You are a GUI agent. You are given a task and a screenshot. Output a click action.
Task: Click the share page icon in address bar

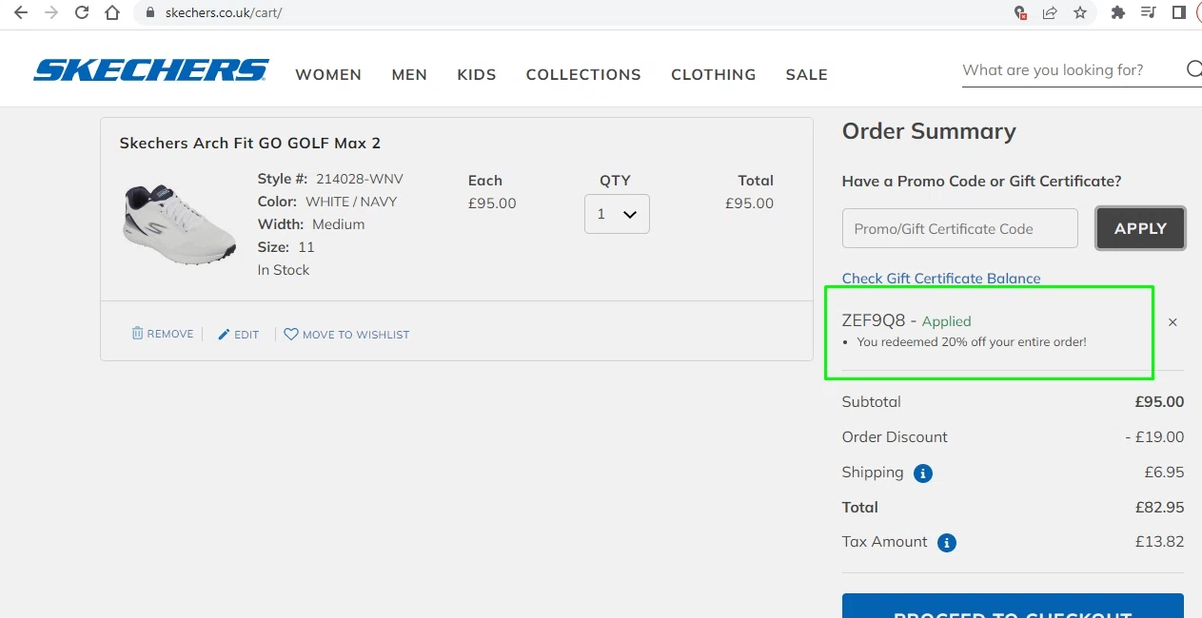click(x=1050, y=13)
